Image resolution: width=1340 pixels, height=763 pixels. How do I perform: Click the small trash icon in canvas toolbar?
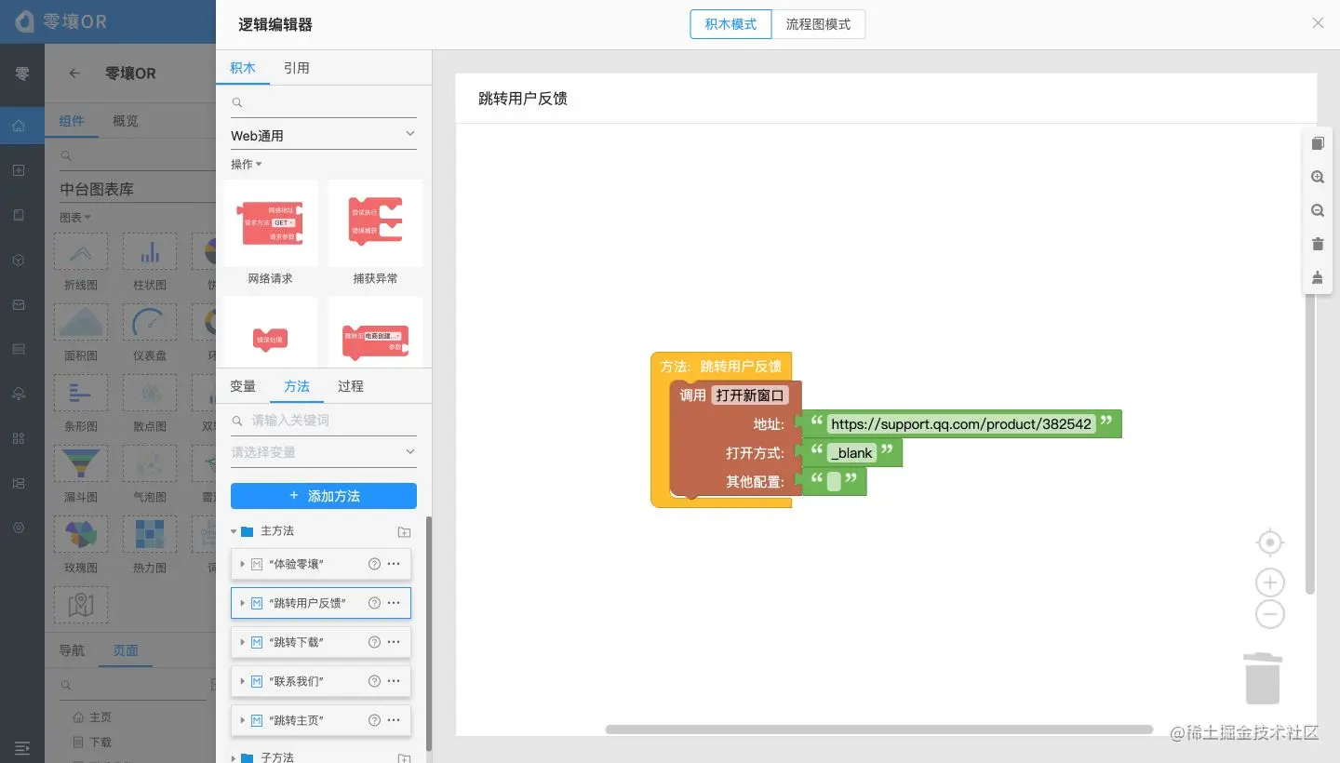coord(1318,244)
